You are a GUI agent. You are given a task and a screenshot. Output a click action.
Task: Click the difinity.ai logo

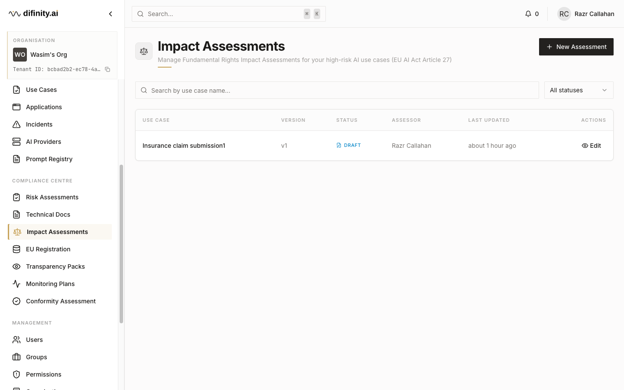coord(33,13)
